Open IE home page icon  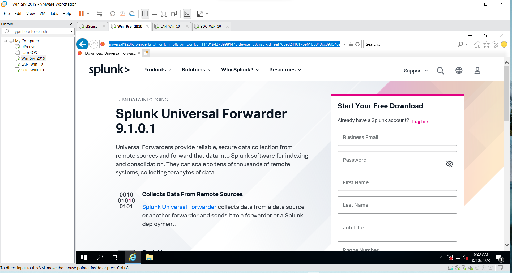477,44
